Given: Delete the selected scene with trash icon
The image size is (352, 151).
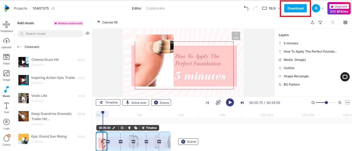Looking at the screenshot, I should tap(129, 128).
